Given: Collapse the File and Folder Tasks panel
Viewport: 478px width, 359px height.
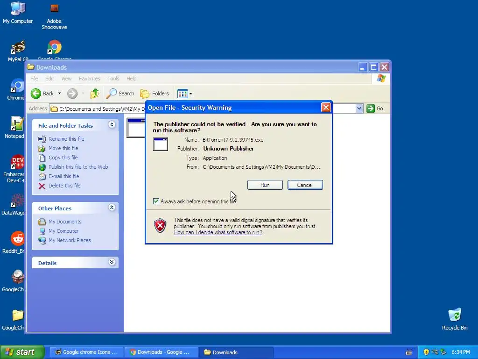Looking at the screenshot, I should pyautogui.click(x=112, y=124).
